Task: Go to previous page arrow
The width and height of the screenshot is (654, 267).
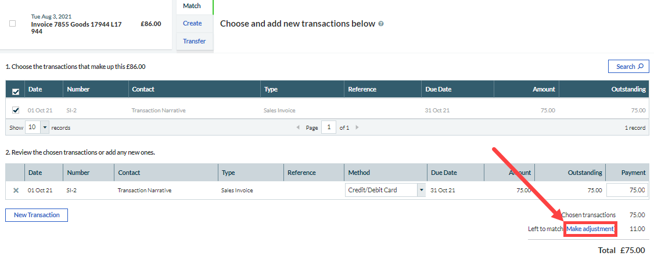Action: (298, 127)
